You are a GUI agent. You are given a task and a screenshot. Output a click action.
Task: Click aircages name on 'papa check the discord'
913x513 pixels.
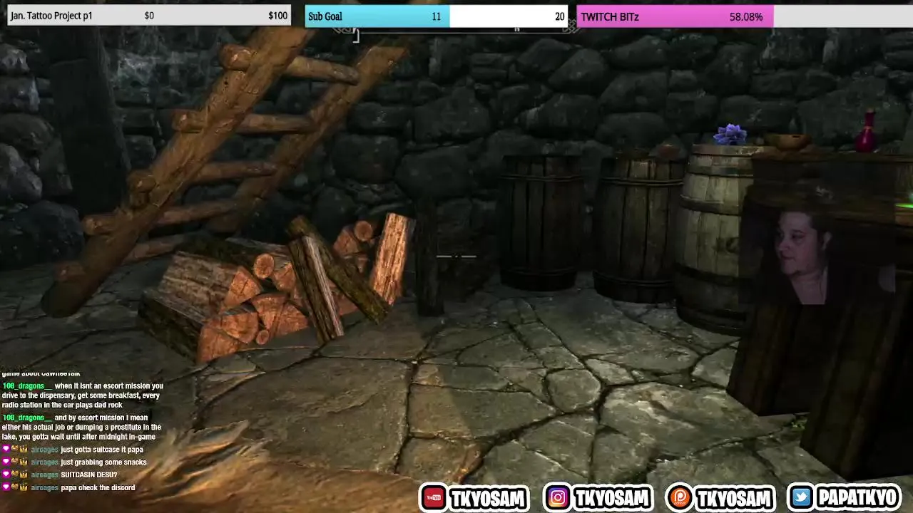(44, 487)
